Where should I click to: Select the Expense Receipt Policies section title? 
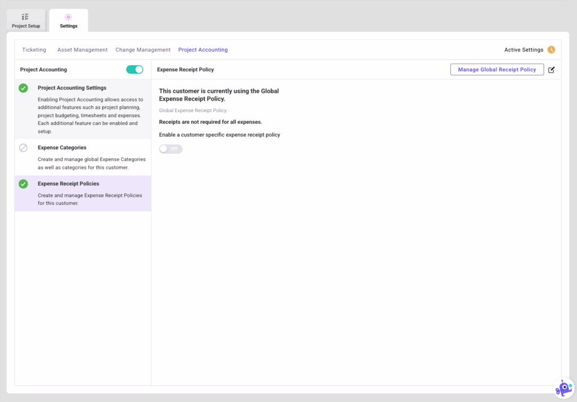[x=68, y=184]
